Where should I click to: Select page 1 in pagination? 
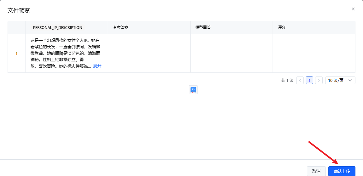click(x=309, y=80)
